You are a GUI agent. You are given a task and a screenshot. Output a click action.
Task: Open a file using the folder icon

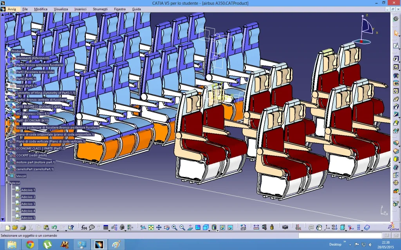click(15, 228)
